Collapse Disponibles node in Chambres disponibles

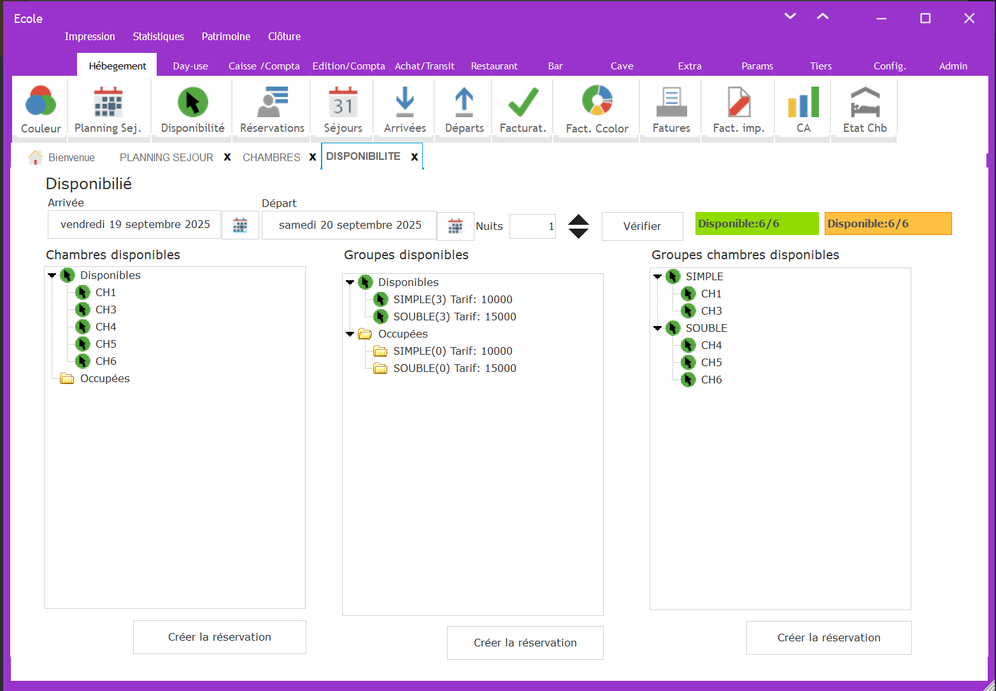coord(52,276)
